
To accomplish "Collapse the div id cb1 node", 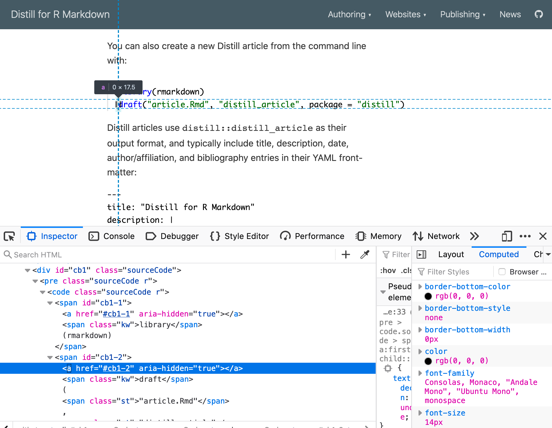I will (28, 270).
